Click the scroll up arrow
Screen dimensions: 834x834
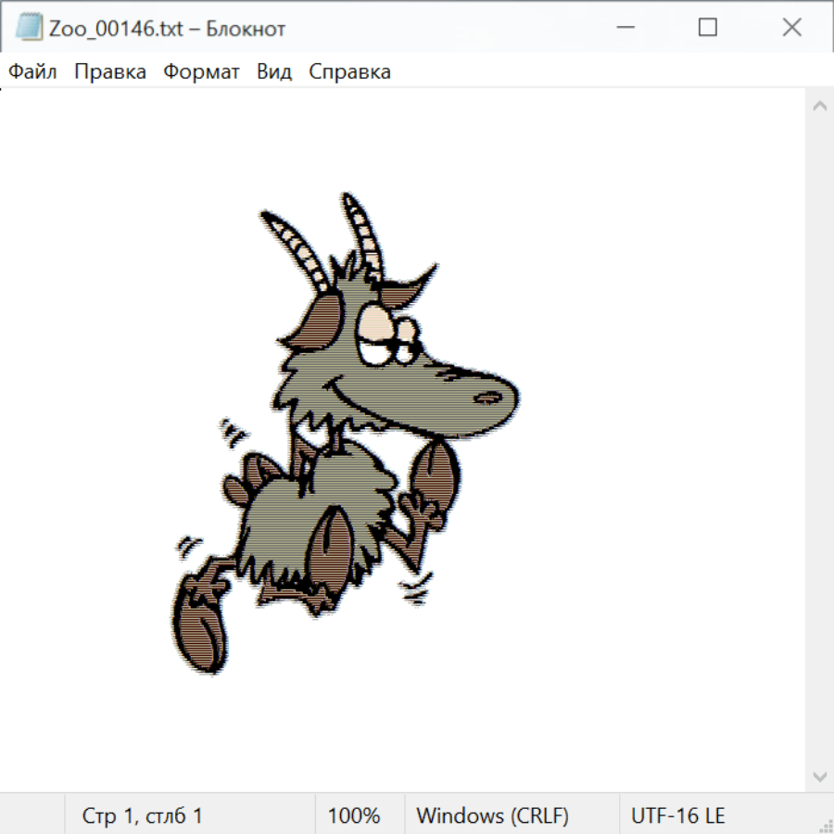point(819,107)
